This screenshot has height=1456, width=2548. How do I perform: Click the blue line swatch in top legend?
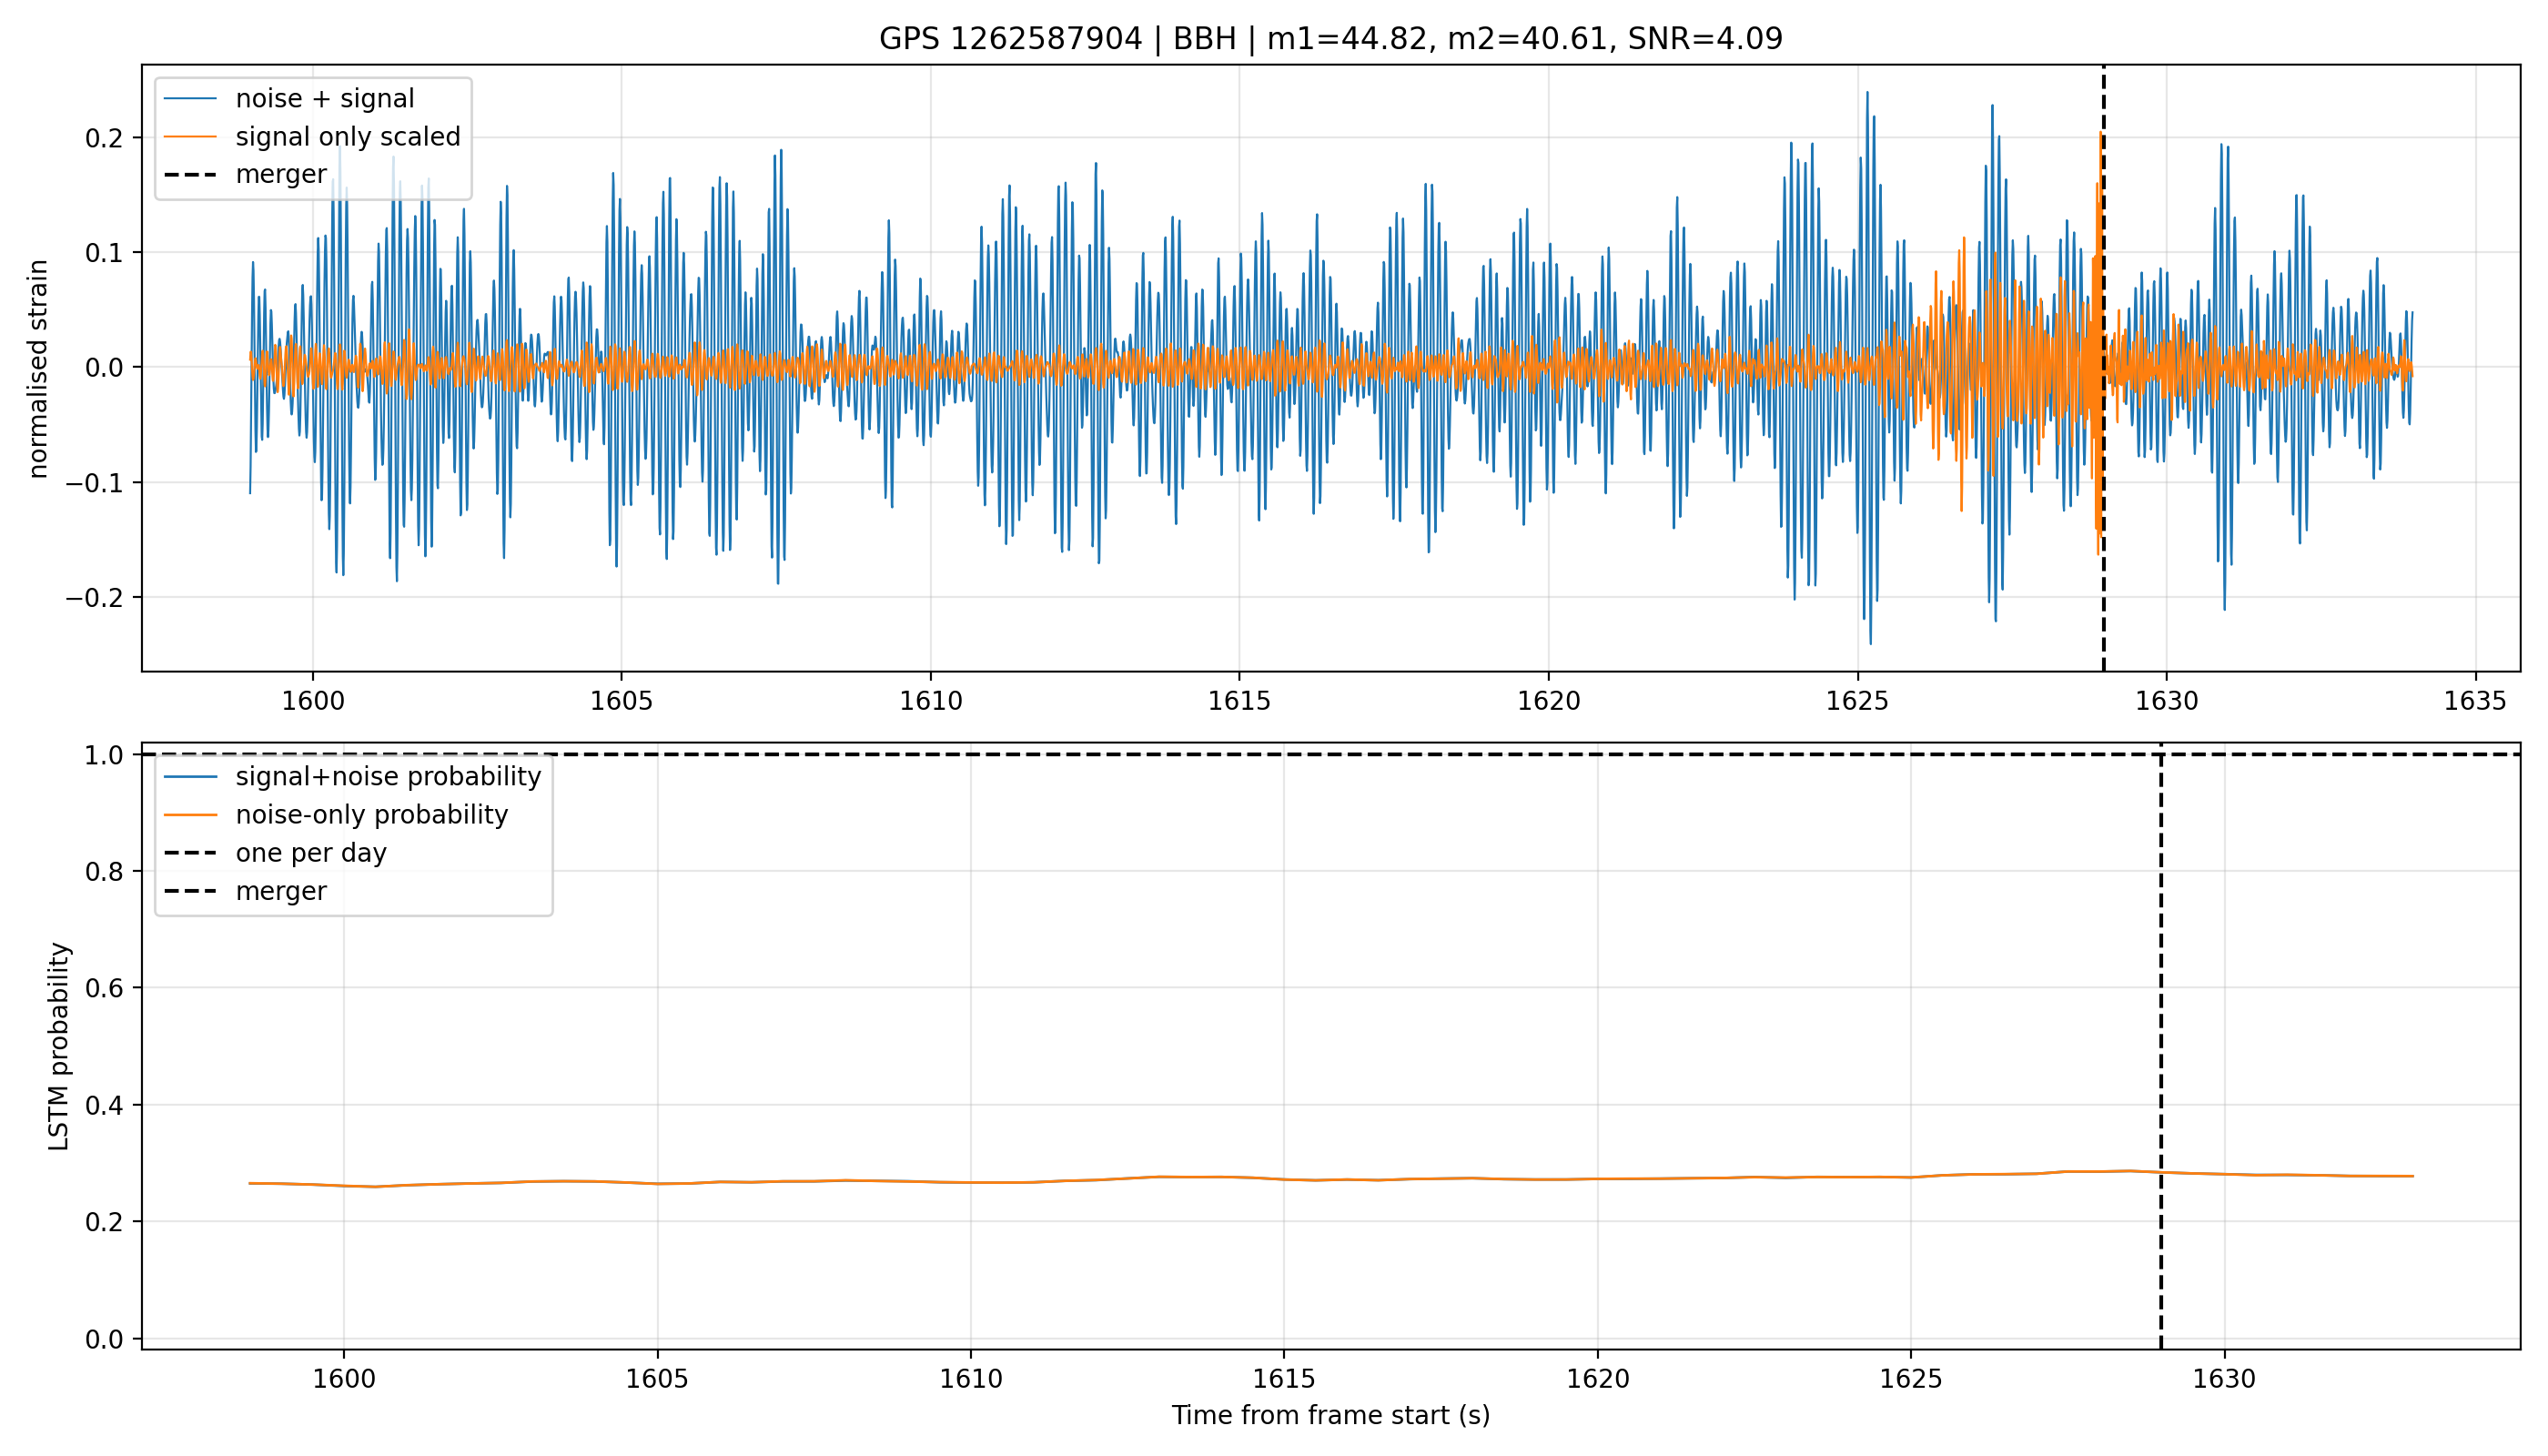coord(191,99)
